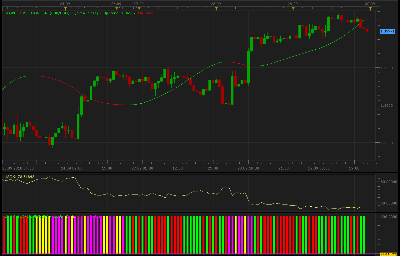The width and height of the screenshot is (400, 256).
Task: Select the USDX: 78.81842 indicator label
Action: 19,177
